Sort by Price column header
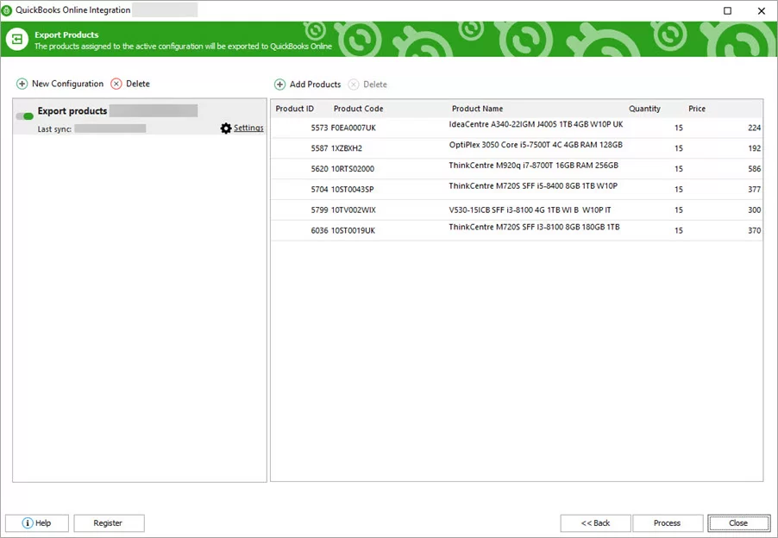 [x=697, y=109]
